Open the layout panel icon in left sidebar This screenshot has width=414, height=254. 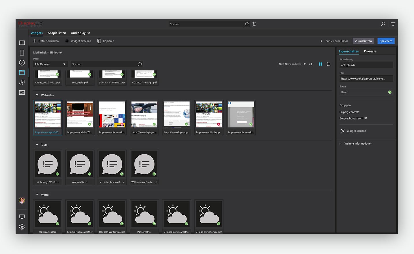tap(22, 43)
